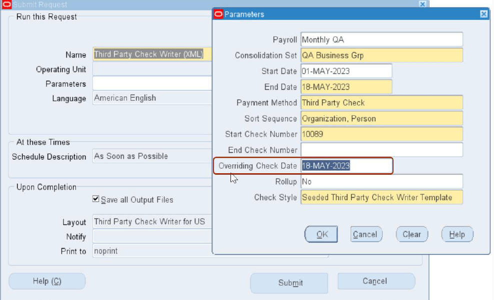
Task: Click the Run this Request heading
Action: (x=46, y=16)
